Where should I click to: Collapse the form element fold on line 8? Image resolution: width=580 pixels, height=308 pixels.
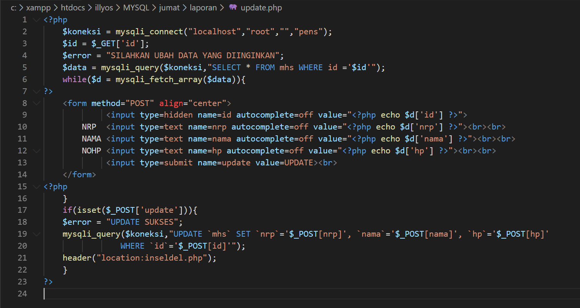(x=36, y=103)
